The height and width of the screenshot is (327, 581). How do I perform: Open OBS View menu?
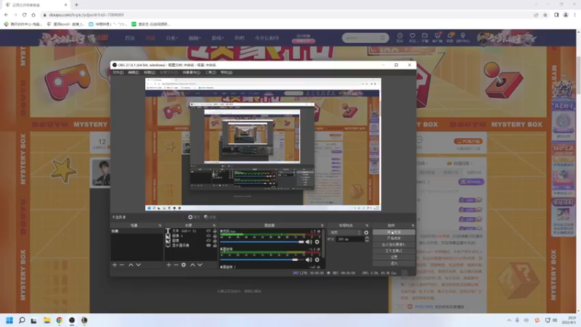point(150,72)
